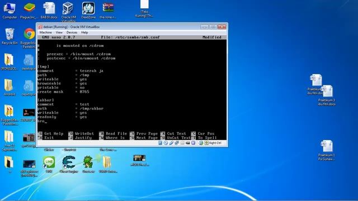Viewport: 358px width, 201px height.
Task: Open the Praktikum 1 Pa Gunaw document
Action: tap(327, 150)
